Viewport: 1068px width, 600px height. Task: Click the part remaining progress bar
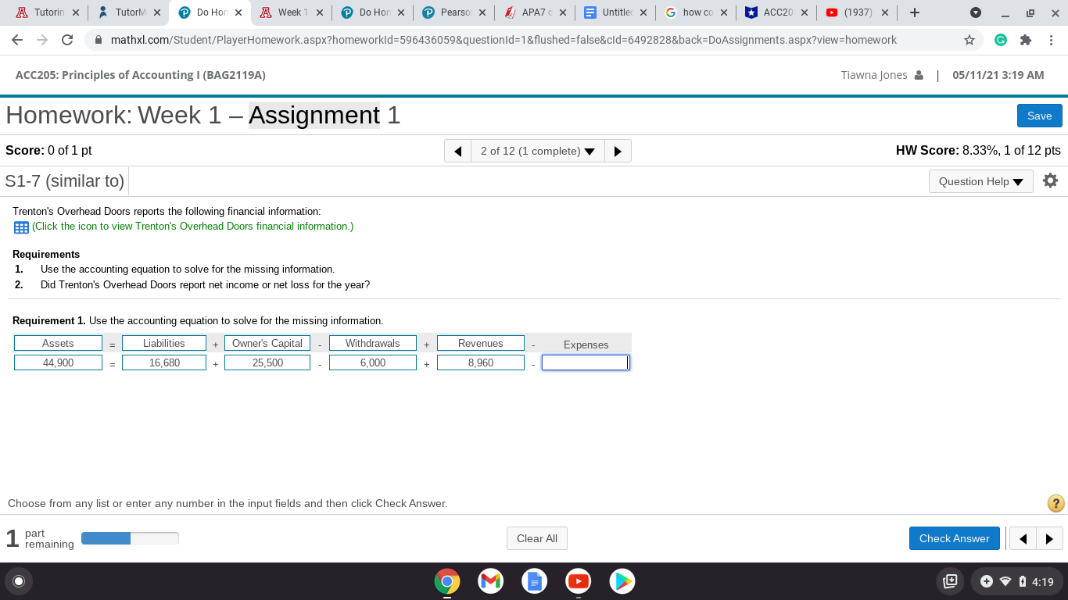130,538
